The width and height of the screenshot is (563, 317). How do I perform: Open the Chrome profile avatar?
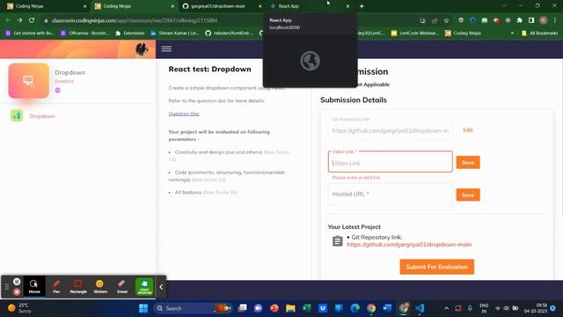(544, 20)
